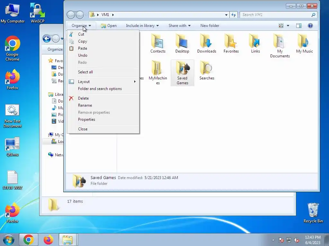Select the New Text Document icon
329x246 pixels.
coord(13,116)
